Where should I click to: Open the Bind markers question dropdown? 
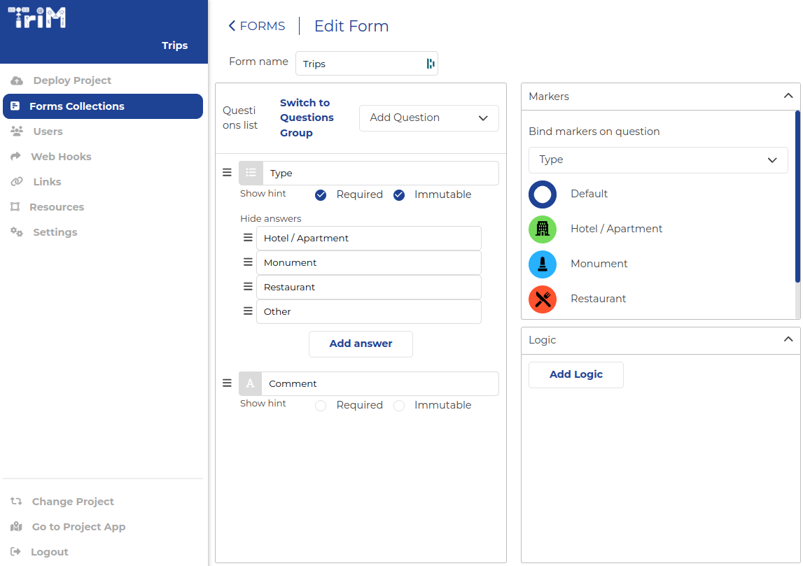coord(657,160)
